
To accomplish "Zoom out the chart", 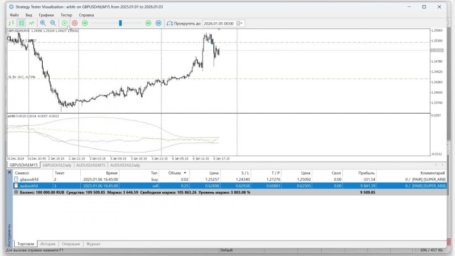I will pos(53,23).
